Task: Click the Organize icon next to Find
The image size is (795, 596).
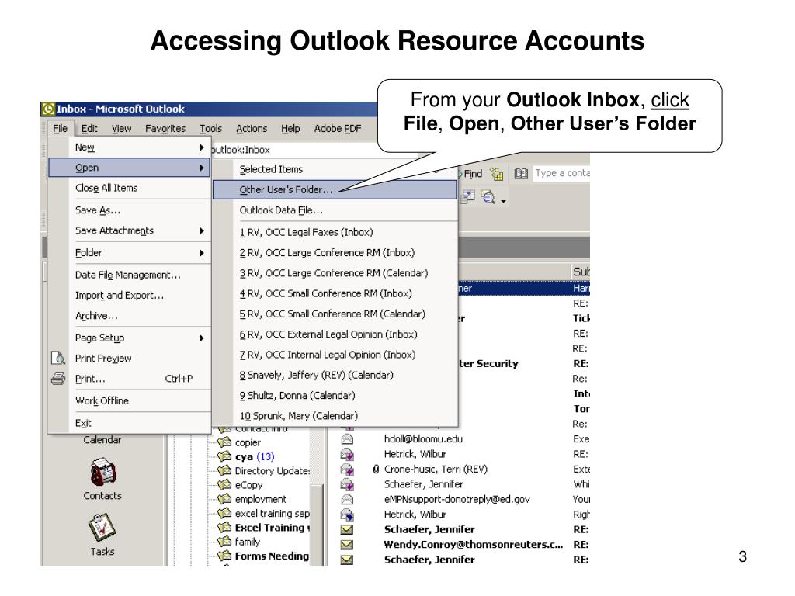Action: point(496,174)
